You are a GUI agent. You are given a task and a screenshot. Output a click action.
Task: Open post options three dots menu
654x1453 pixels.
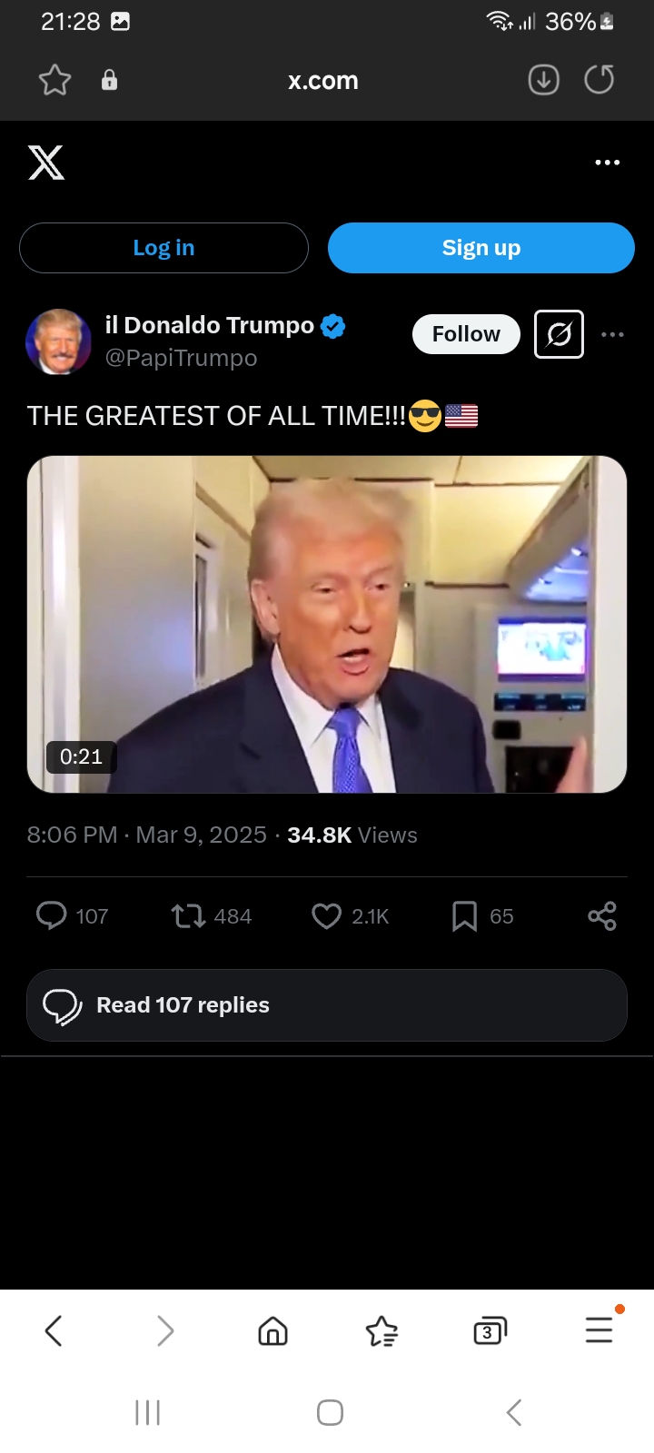click(613, 334)
